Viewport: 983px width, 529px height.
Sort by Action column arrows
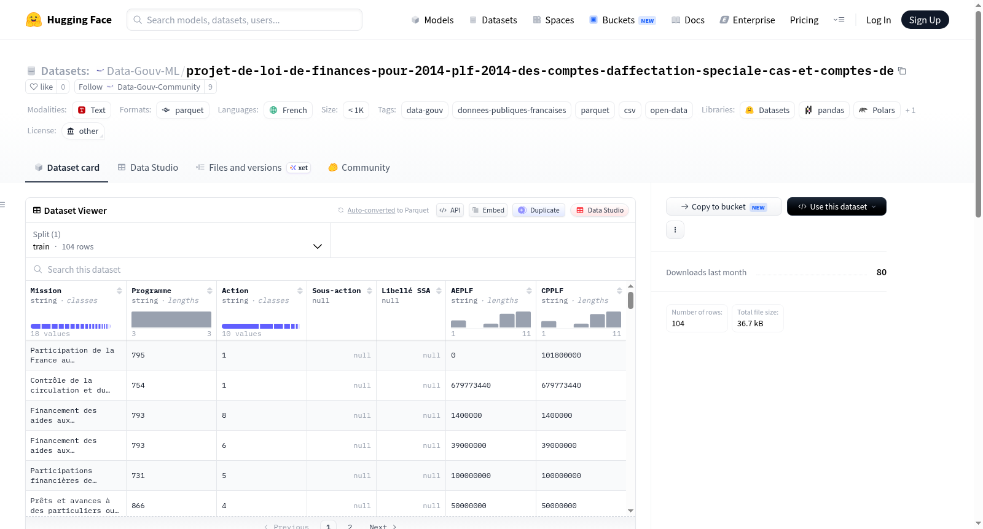300,291
